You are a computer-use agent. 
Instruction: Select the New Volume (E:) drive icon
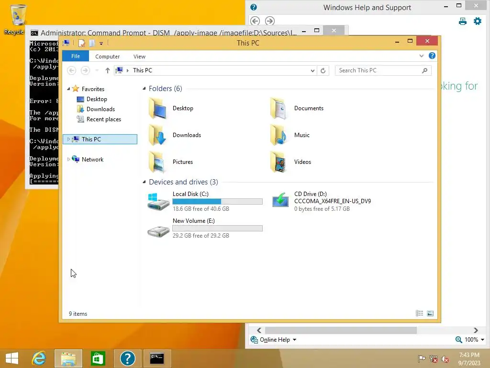[x=158, y=231]
